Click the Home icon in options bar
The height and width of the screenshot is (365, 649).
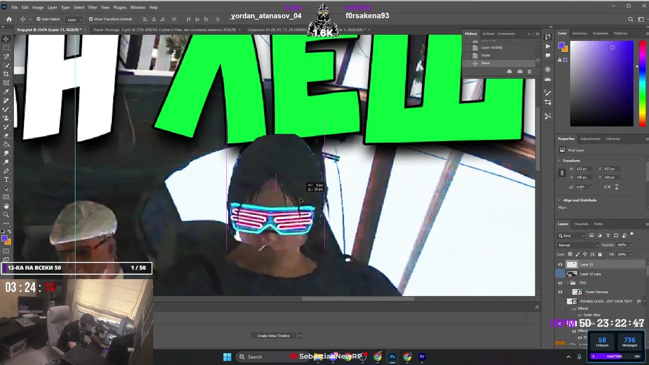click(9, 19)
